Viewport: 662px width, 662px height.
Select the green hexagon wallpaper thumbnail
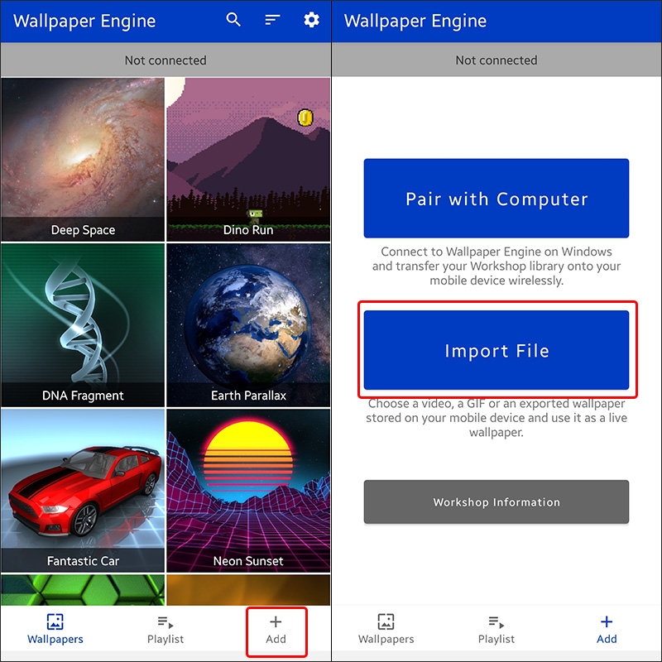pos(83,590)
